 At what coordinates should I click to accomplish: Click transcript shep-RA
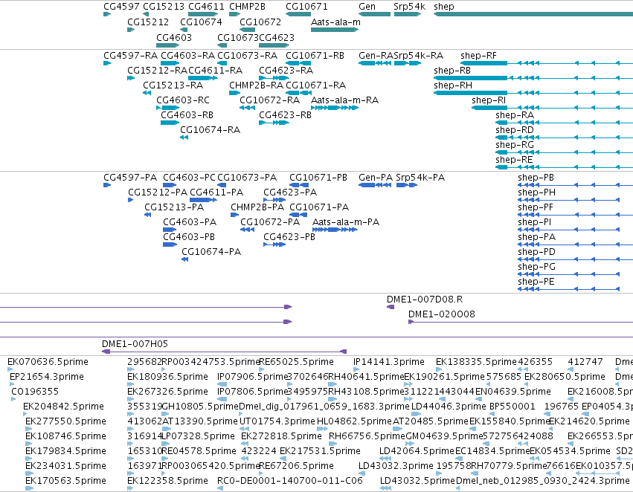(515, 115)
